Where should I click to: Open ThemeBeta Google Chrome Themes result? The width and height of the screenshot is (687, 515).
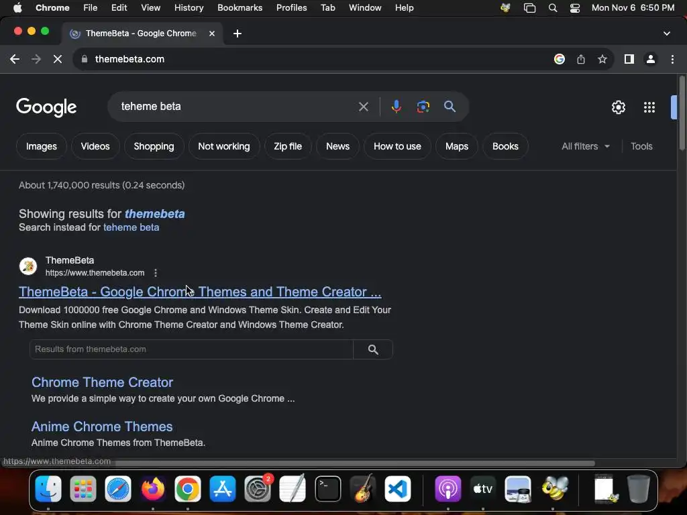click(x=200, y=292)
